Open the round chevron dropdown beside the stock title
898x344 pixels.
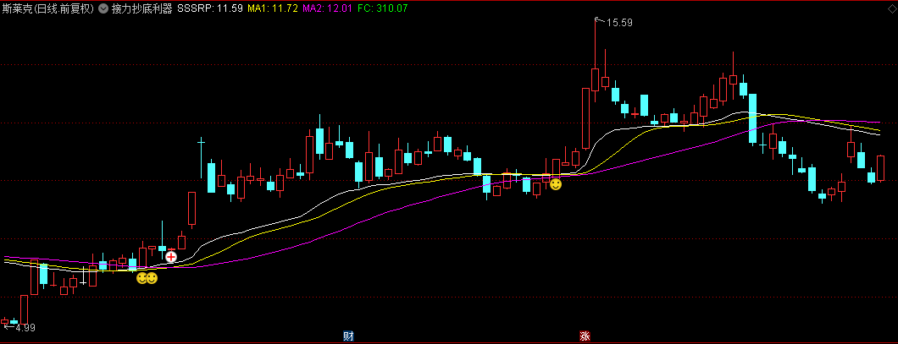103,9
